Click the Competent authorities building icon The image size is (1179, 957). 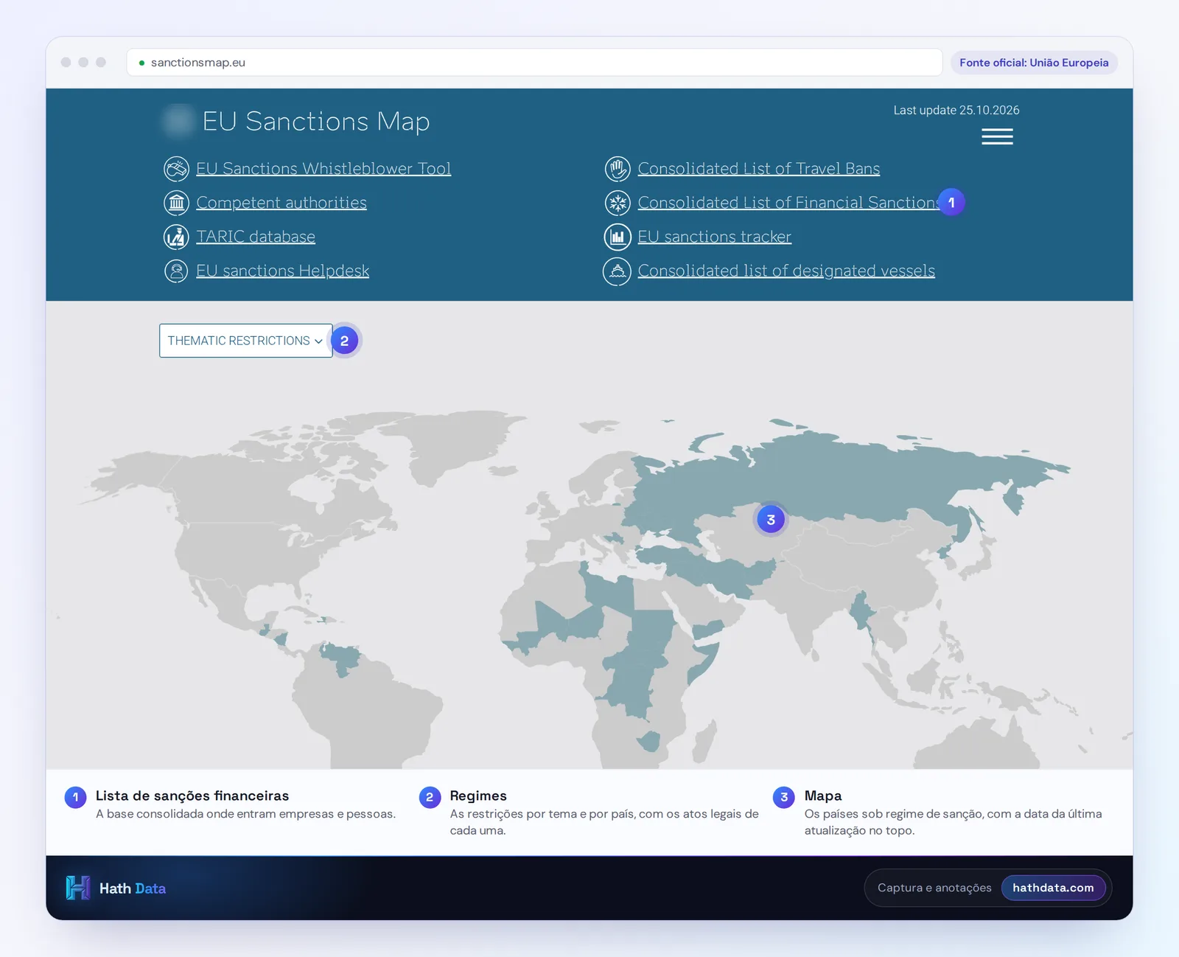pos(176,203)
